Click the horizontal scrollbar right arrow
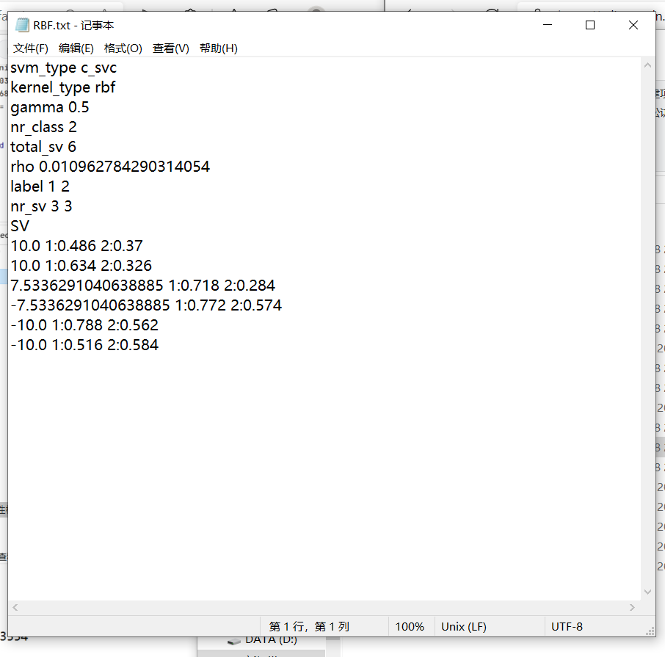This screenshot has height=657, width=665. [633, 607]
